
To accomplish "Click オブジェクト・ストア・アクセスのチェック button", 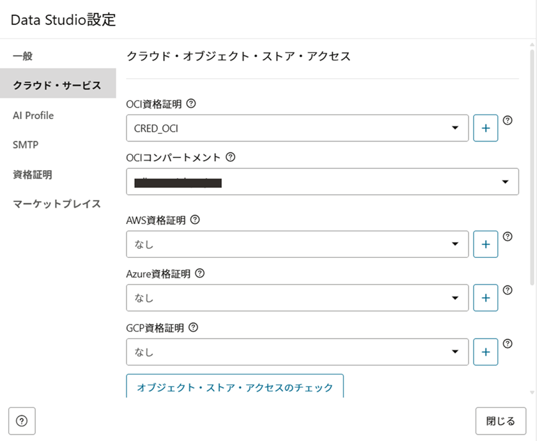I will (x=235, y=387).
